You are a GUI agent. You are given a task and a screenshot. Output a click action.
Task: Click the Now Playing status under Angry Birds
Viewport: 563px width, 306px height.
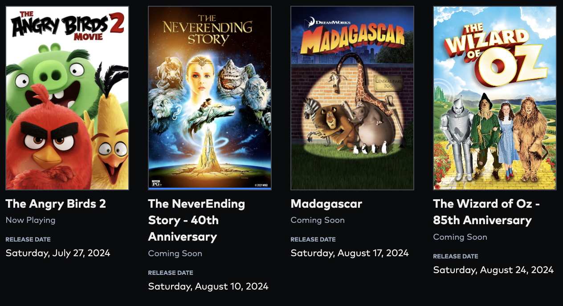(x=30, y=220)
